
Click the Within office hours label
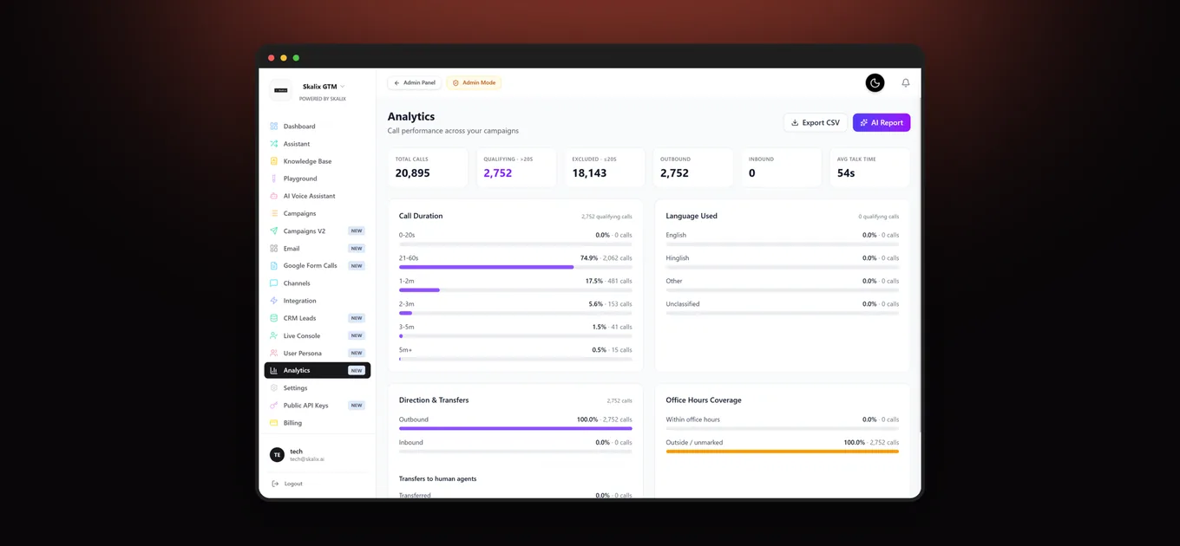tap(693, 419)
